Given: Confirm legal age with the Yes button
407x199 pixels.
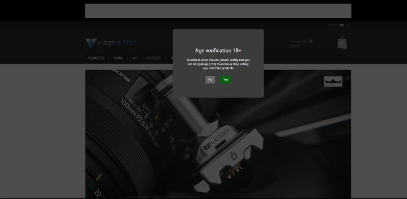Looking at the screenshot, I should [226, 80].
